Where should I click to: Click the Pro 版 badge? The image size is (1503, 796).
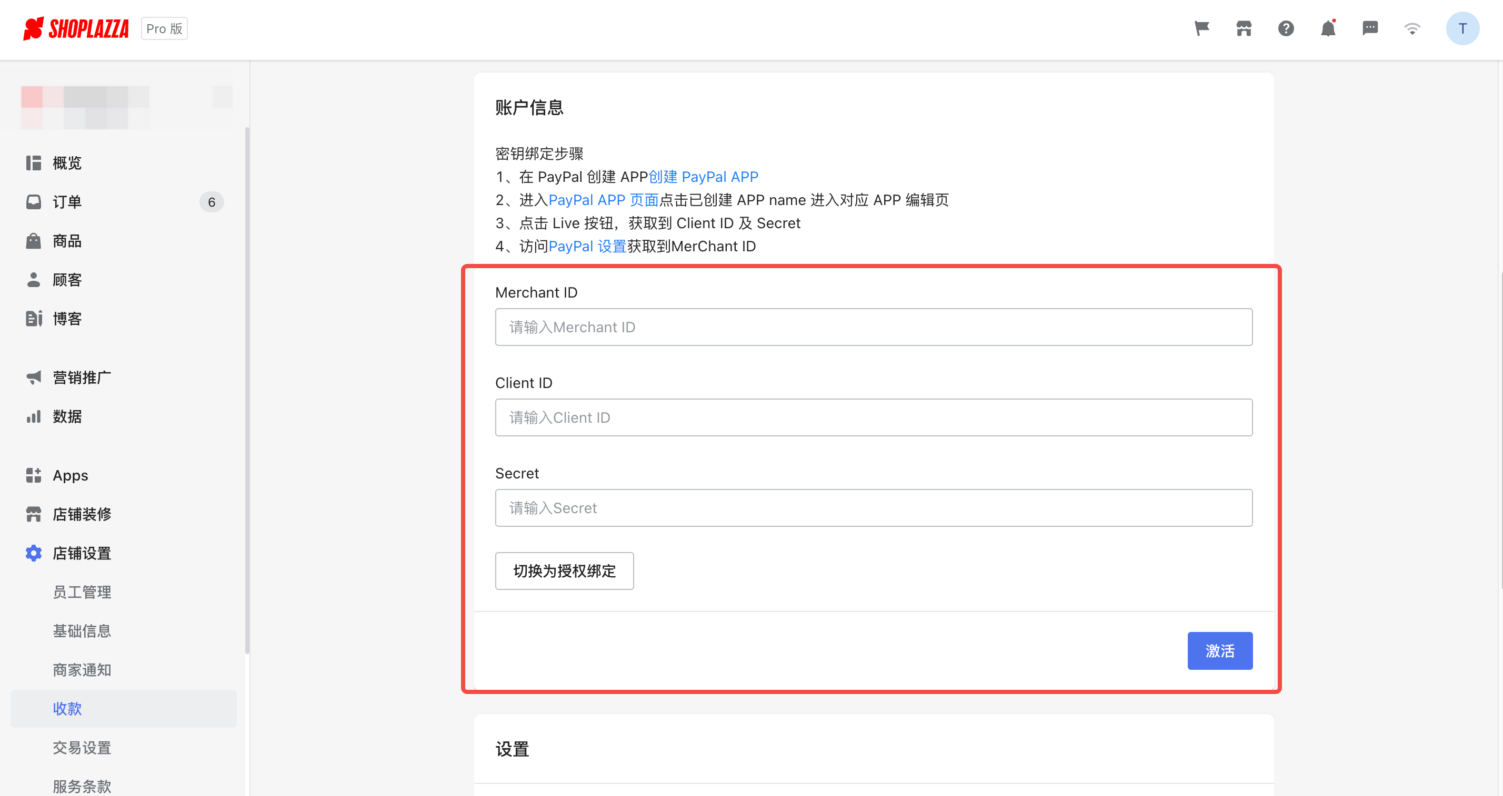pos(164,28)
